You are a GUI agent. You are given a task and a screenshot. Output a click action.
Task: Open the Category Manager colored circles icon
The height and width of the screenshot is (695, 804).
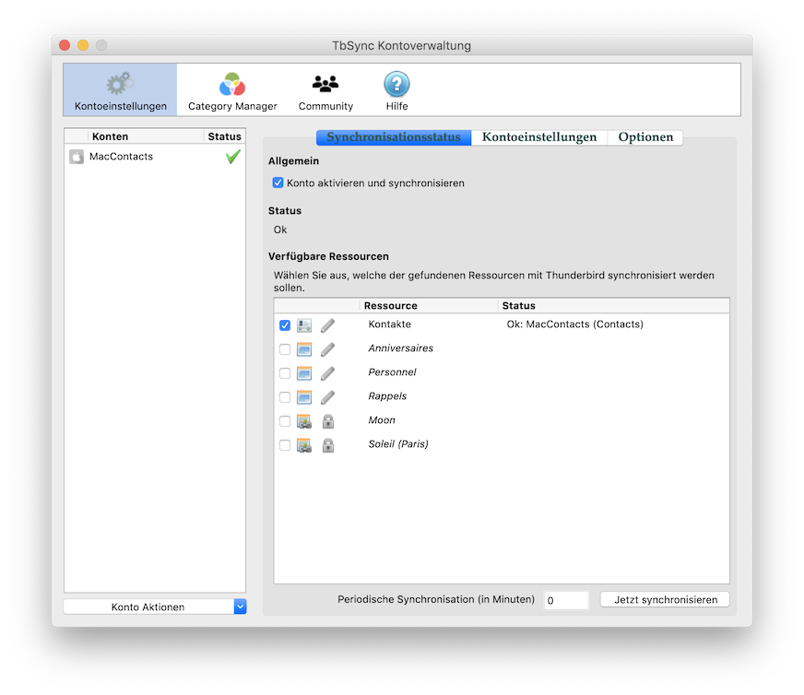coord(232,84)
